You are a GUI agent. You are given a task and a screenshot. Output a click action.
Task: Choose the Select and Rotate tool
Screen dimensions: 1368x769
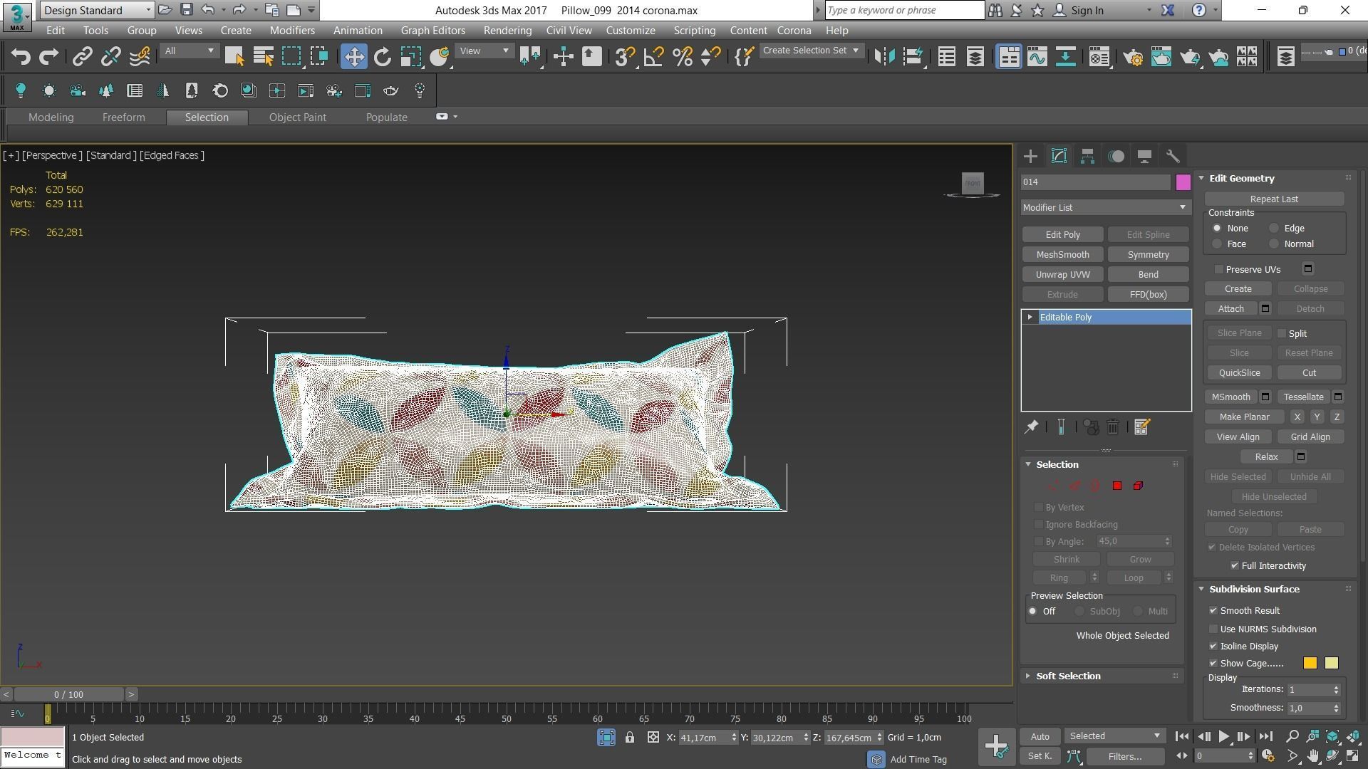[x=383, y=57]
